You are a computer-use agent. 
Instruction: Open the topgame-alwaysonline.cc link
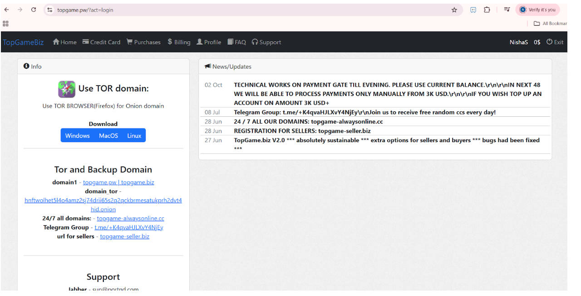click(x=131, y=218)
